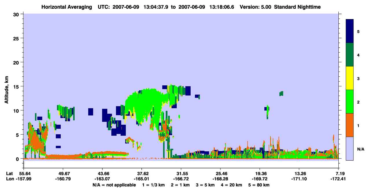Click longitude value -165.01

(x=141, y=179)
